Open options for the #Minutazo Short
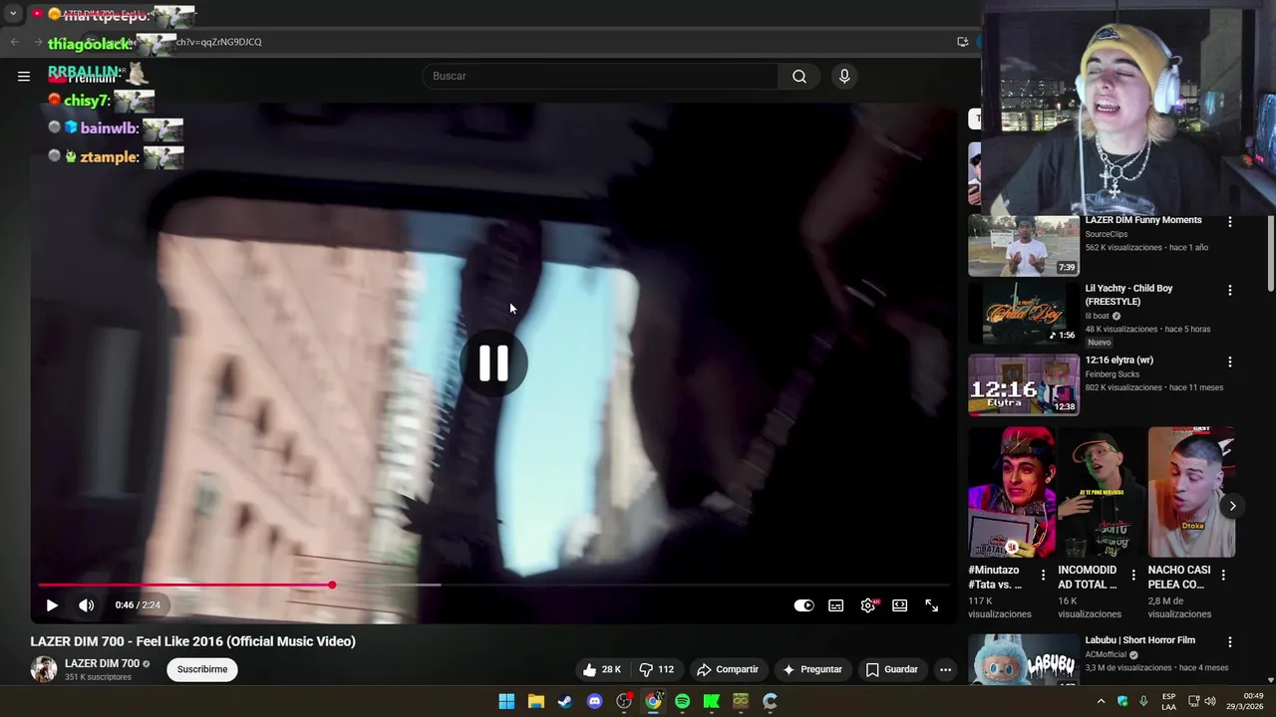This screenshot has width=1276, height=717. [1044, 575]
